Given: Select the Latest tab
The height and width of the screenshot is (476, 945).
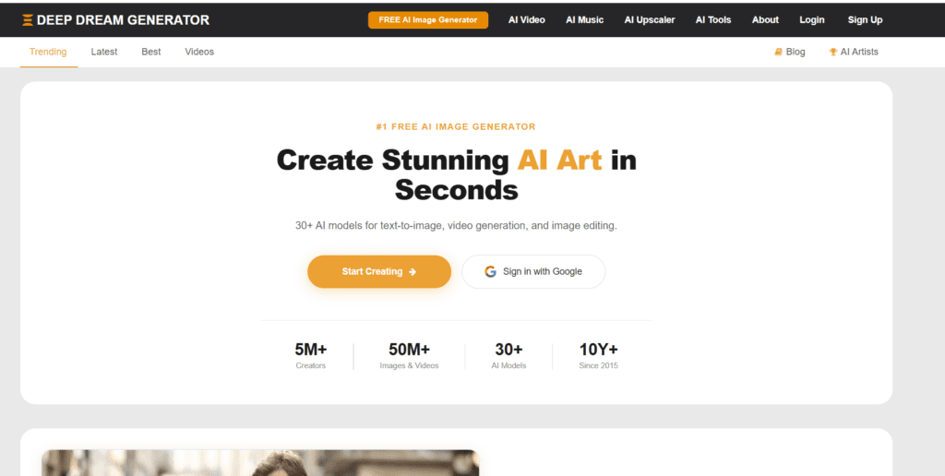Looking at the screenshot, I should (104, 52).
